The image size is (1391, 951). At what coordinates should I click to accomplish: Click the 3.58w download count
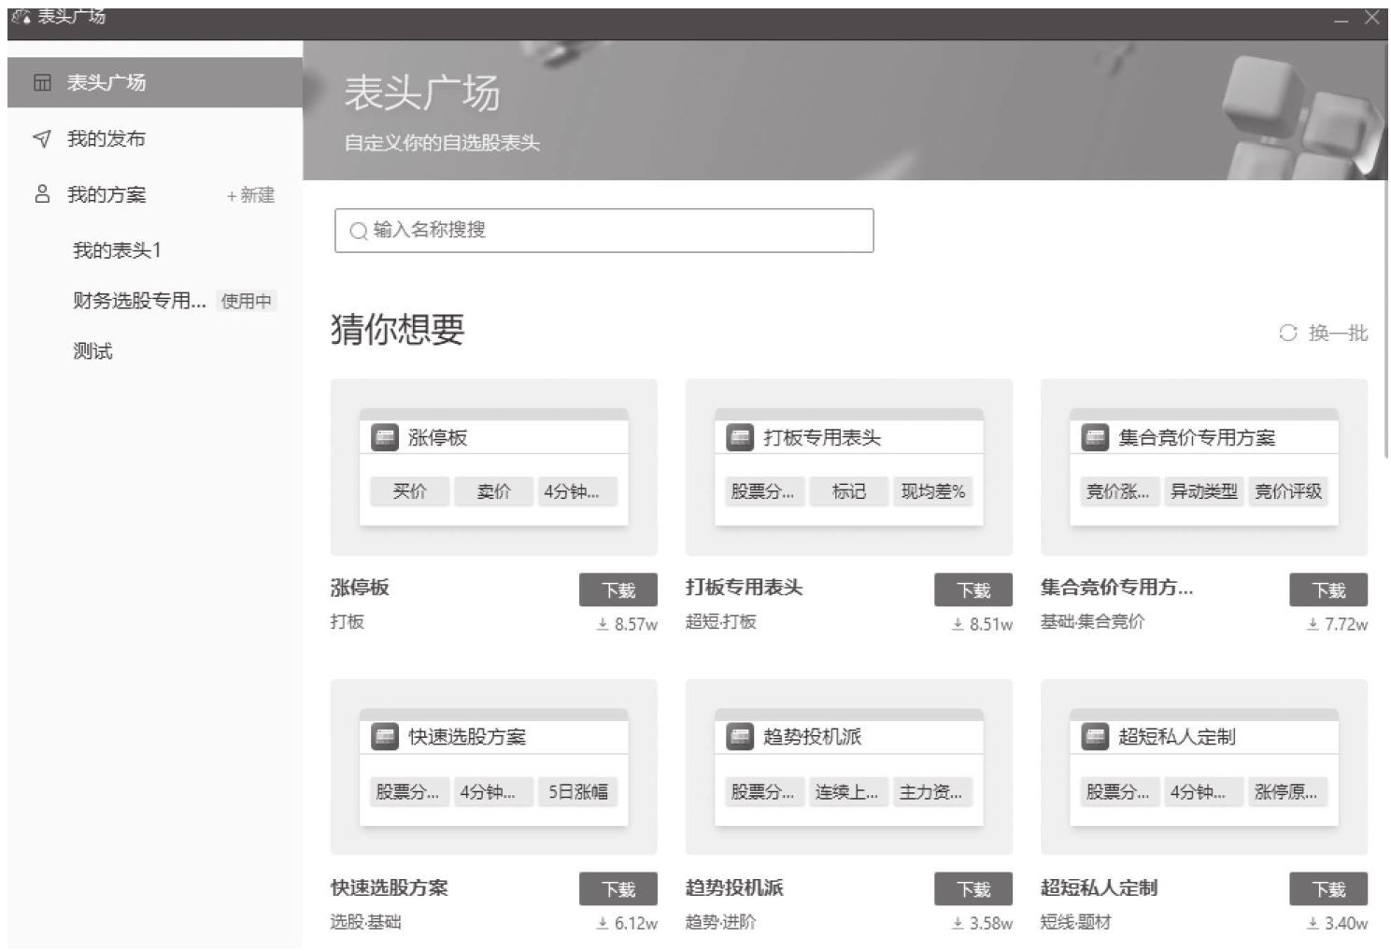point(983,923)
